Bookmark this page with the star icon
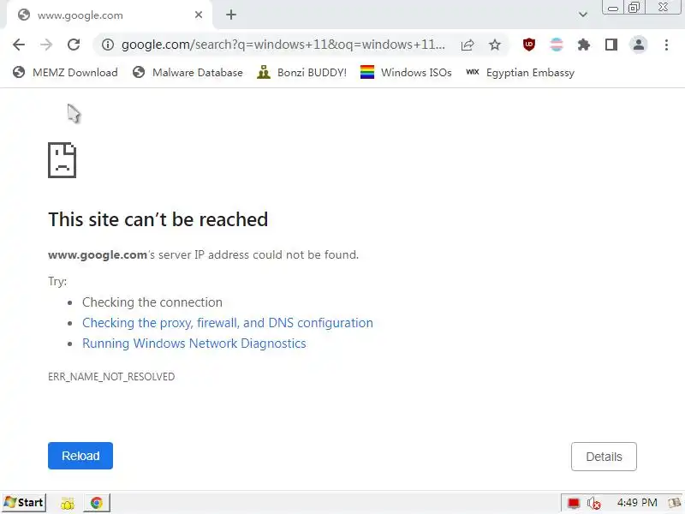The image size is (685, 514). pos(495,45)
